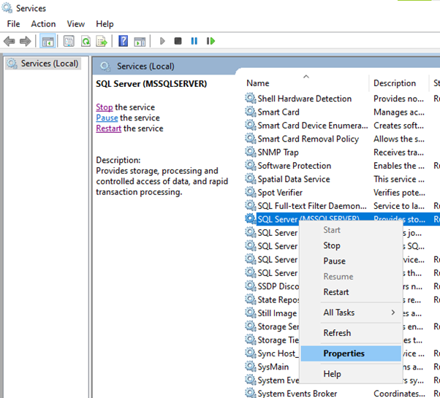Screen dimensions: 440x398
Task: Sort by the Description column header
Action: 398,83
